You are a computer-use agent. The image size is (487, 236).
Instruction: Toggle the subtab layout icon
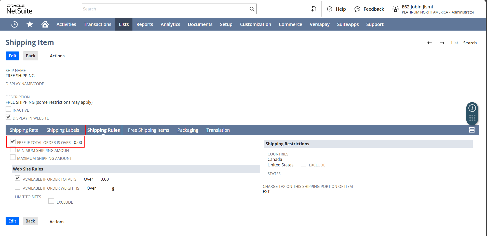click(471, 130)
